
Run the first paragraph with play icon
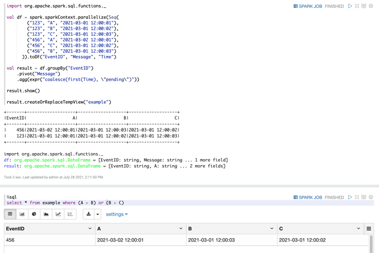(x=350, y=6)
